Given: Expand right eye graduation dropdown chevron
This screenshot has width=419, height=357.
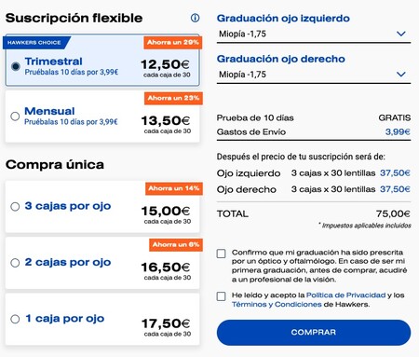Looking at the screenshot, I should click(401, 75).
